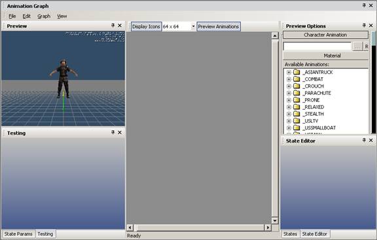The height and width of the screenshot is (240, 377).
Task: Click the graph scroll down arrow
Action: click(275, 220)
